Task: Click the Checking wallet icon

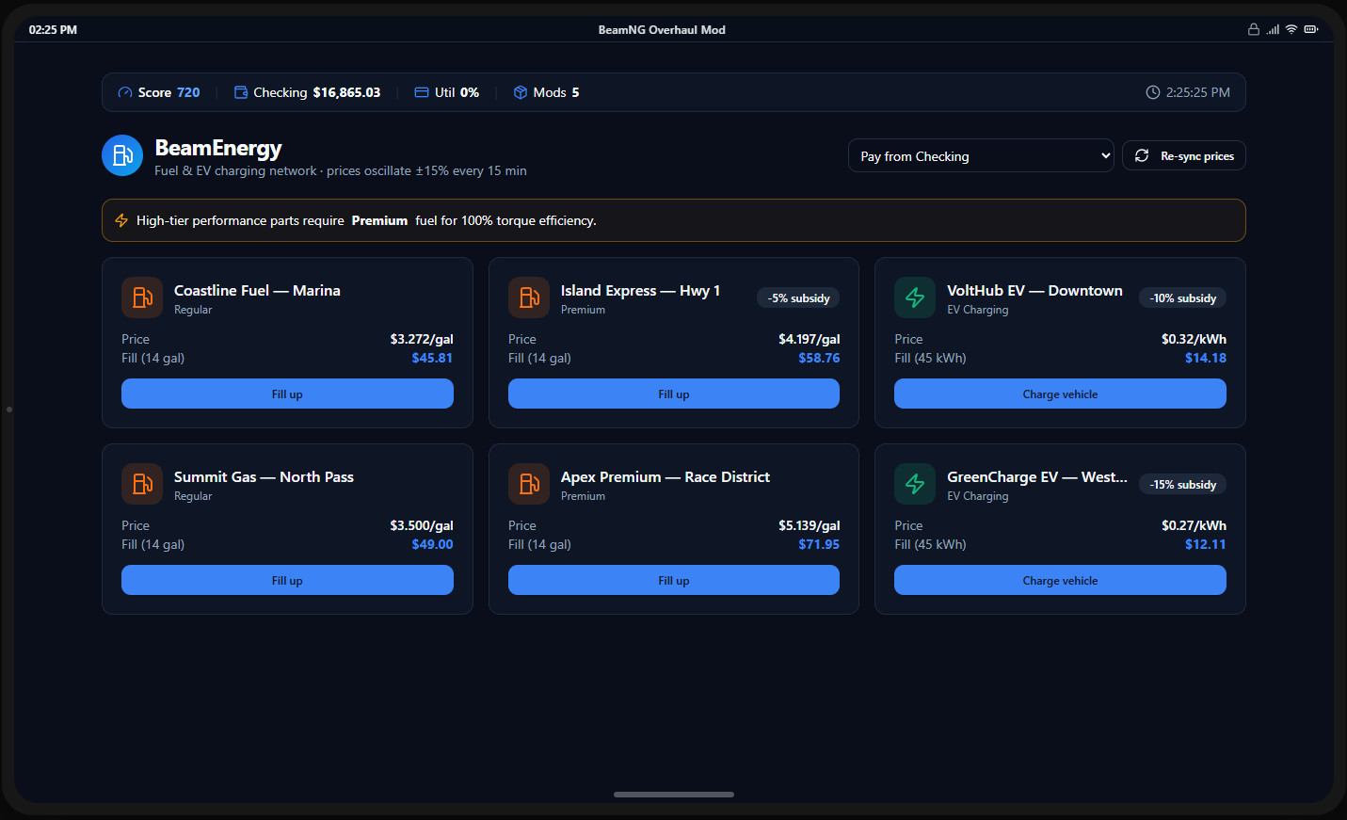Action: pos(241,92)
